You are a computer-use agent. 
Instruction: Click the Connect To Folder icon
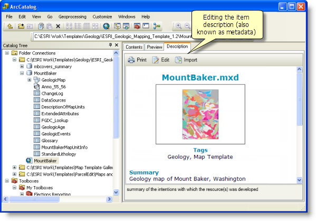pyautogui.click(x=21, y=26)
